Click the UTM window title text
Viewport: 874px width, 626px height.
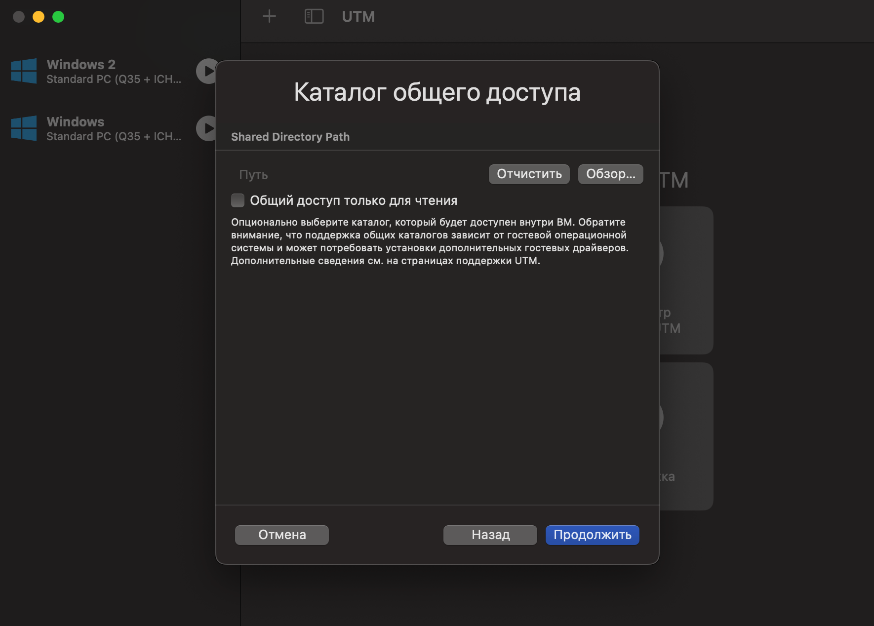358,17
